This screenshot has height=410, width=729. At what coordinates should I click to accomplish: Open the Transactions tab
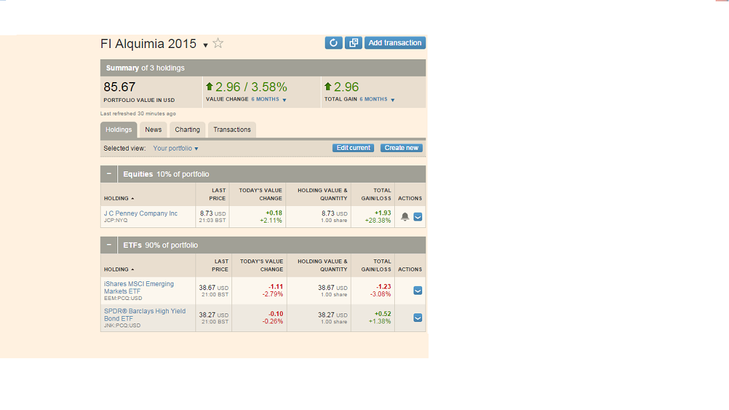pyautogui.click(x=232, y=130)
